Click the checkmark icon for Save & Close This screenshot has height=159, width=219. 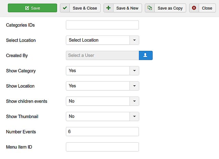(65, 8)
